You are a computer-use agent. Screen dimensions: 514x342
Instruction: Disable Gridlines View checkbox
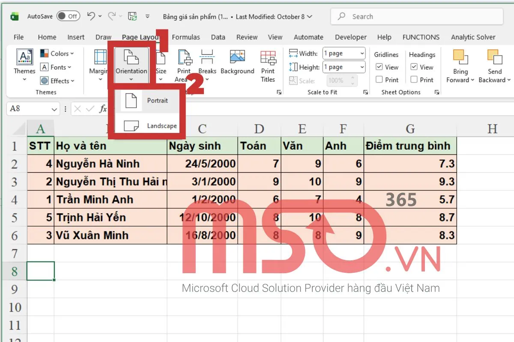click(379, 67)
